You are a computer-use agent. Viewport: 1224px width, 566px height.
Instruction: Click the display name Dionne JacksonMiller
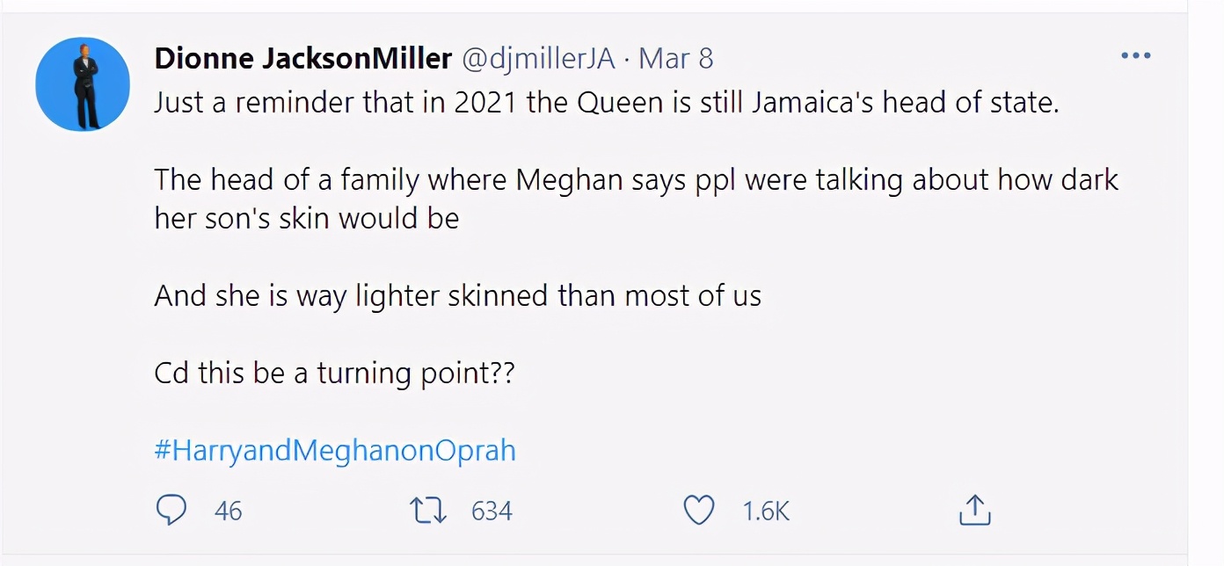[x=302, y=59]
